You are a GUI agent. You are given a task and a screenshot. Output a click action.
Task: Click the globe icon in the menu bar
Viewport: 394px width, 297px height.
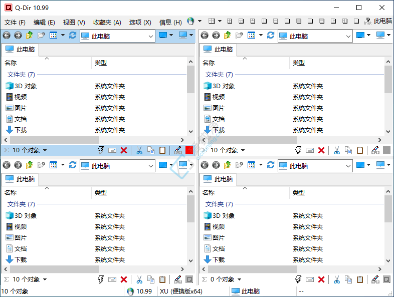pos(191,22)
